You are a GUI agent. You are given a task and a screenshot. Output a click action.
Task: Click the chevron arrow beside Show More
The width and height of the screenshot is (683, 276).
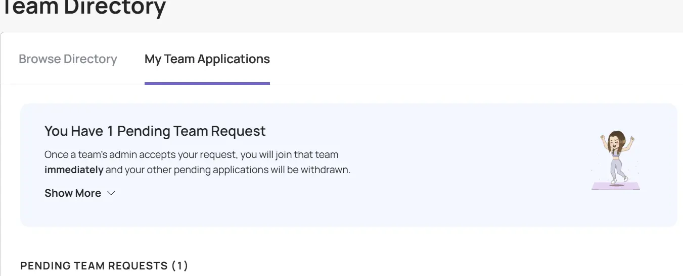tap(112, 193)
